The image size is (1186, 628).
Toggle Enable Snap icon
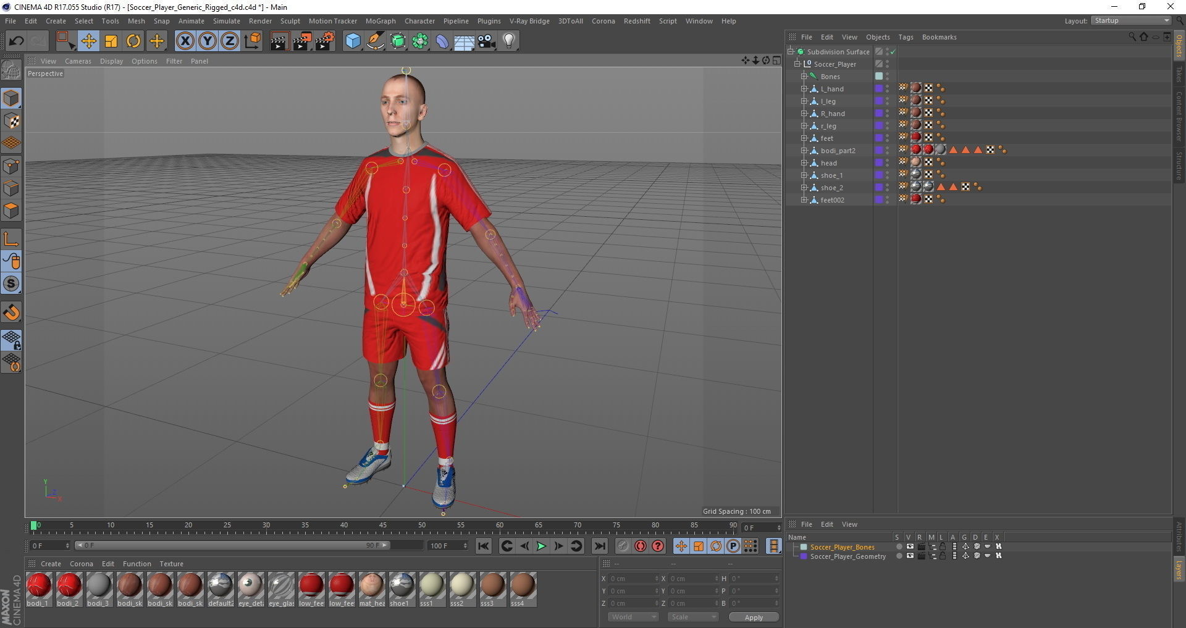(x=11, y=284)
